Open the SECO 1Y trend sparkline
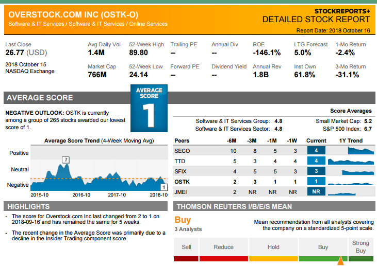 point(361,151)
